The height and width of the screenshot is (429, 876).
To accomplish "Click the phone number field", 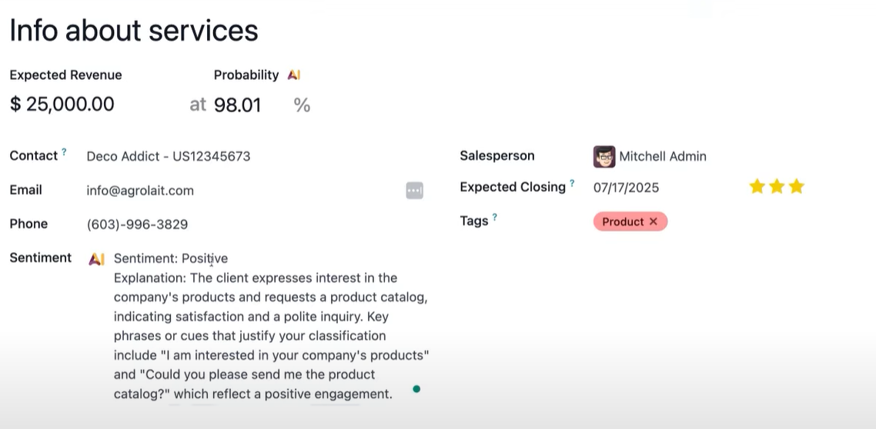I will click(x=137, y=224).
